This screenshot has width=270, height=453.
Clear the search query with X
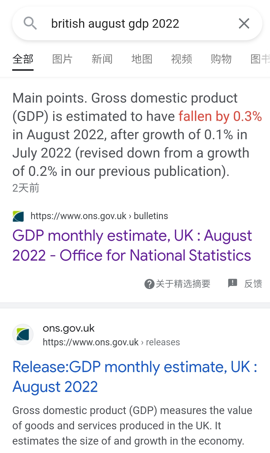tap(244, 24)
